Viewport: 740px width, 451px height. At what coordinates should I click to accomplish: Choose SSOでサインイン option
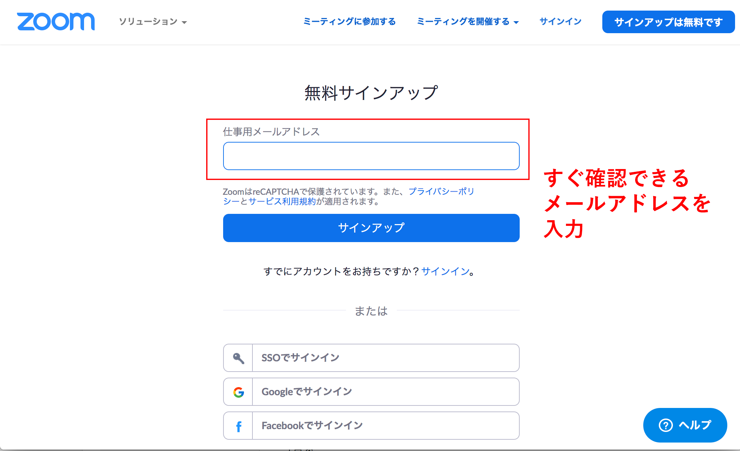pyautogui.click(x=371, y=358)
